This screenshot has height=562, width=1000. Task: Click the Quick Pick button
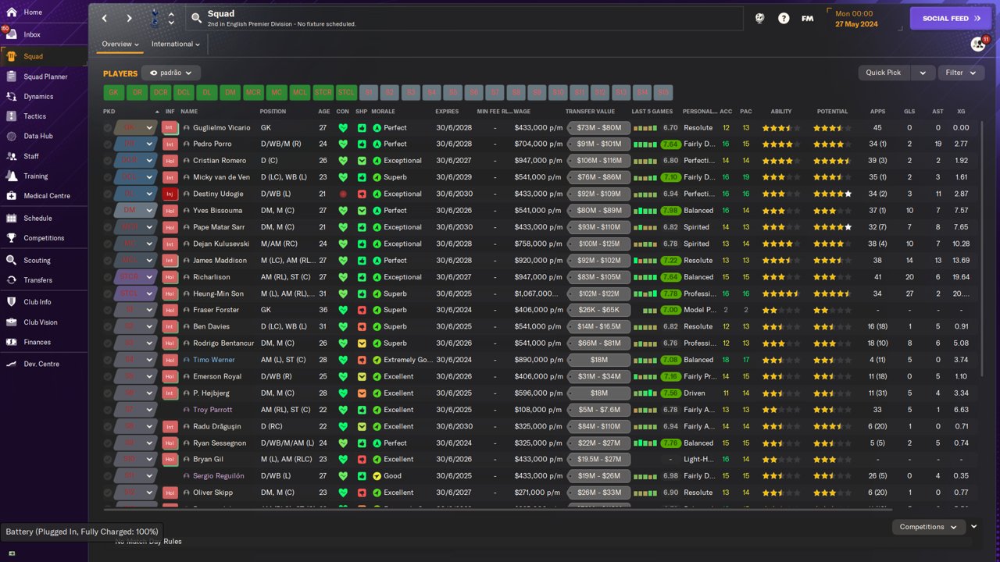click(x=884, y=73)
